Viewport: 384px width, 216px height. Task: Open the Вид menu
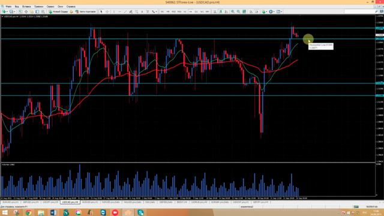tap(17, 7)
